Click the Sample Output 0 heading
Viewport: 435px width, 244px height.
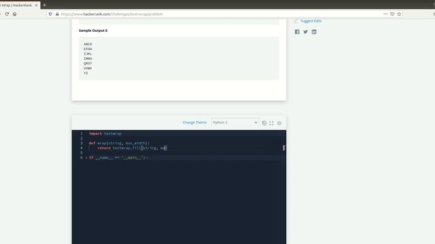coord(93,30)
